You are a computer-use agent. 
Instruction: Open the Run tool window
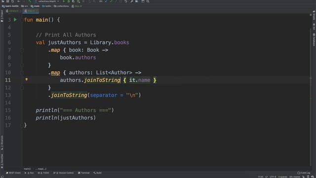(x=29, y=173)
